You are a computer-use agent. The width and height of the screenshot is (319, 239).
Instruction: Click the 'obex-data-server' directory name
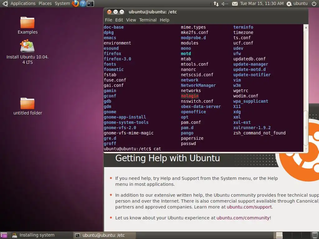click(x=201, y=106)
